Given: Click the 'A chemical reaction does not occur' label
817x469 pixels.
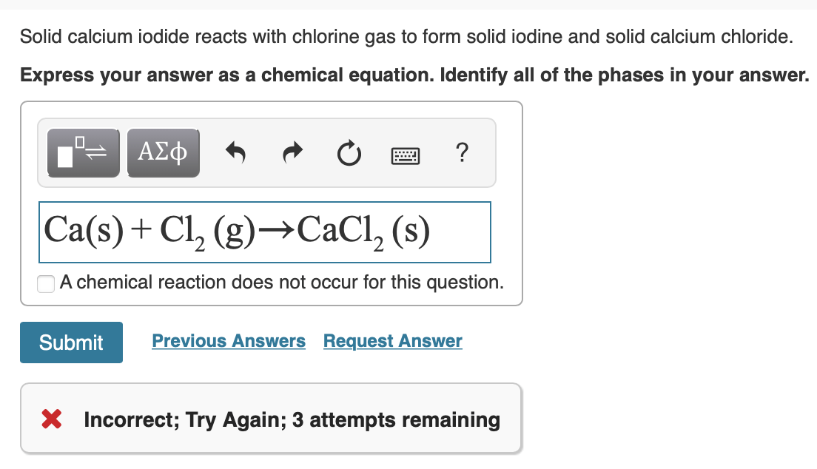Looking at the screenshot, I should point(282,282).
